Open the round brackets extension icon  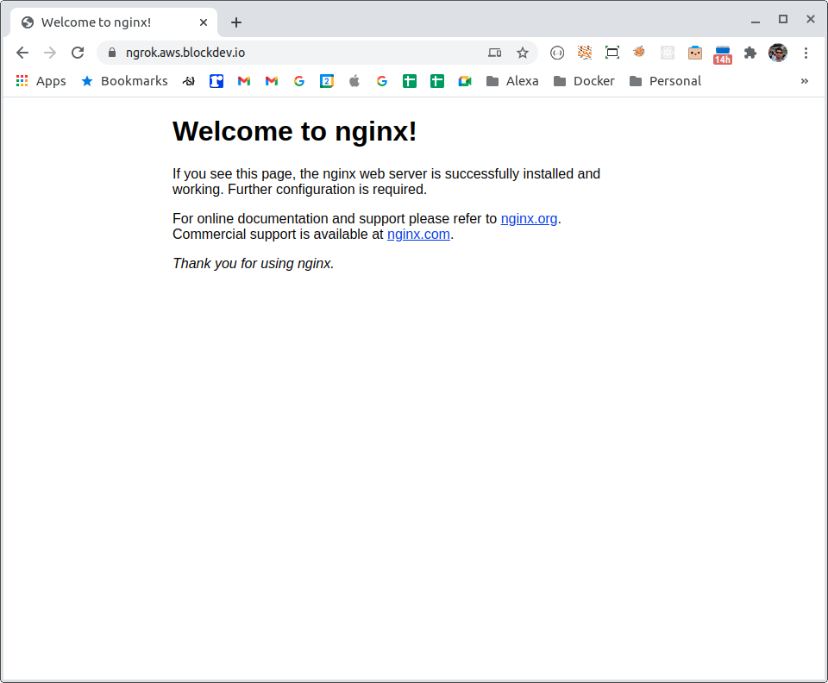pyautogui.click(x=557, y=53)
